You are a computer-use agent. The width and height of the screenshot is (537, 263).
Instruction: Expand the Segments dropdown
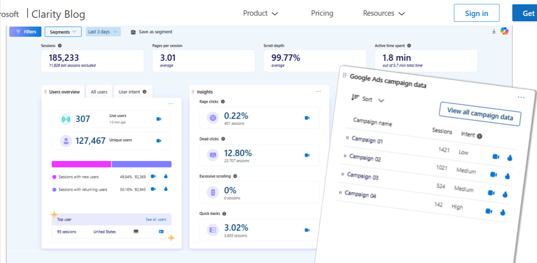pyautogui.click(x=63, y=32)
